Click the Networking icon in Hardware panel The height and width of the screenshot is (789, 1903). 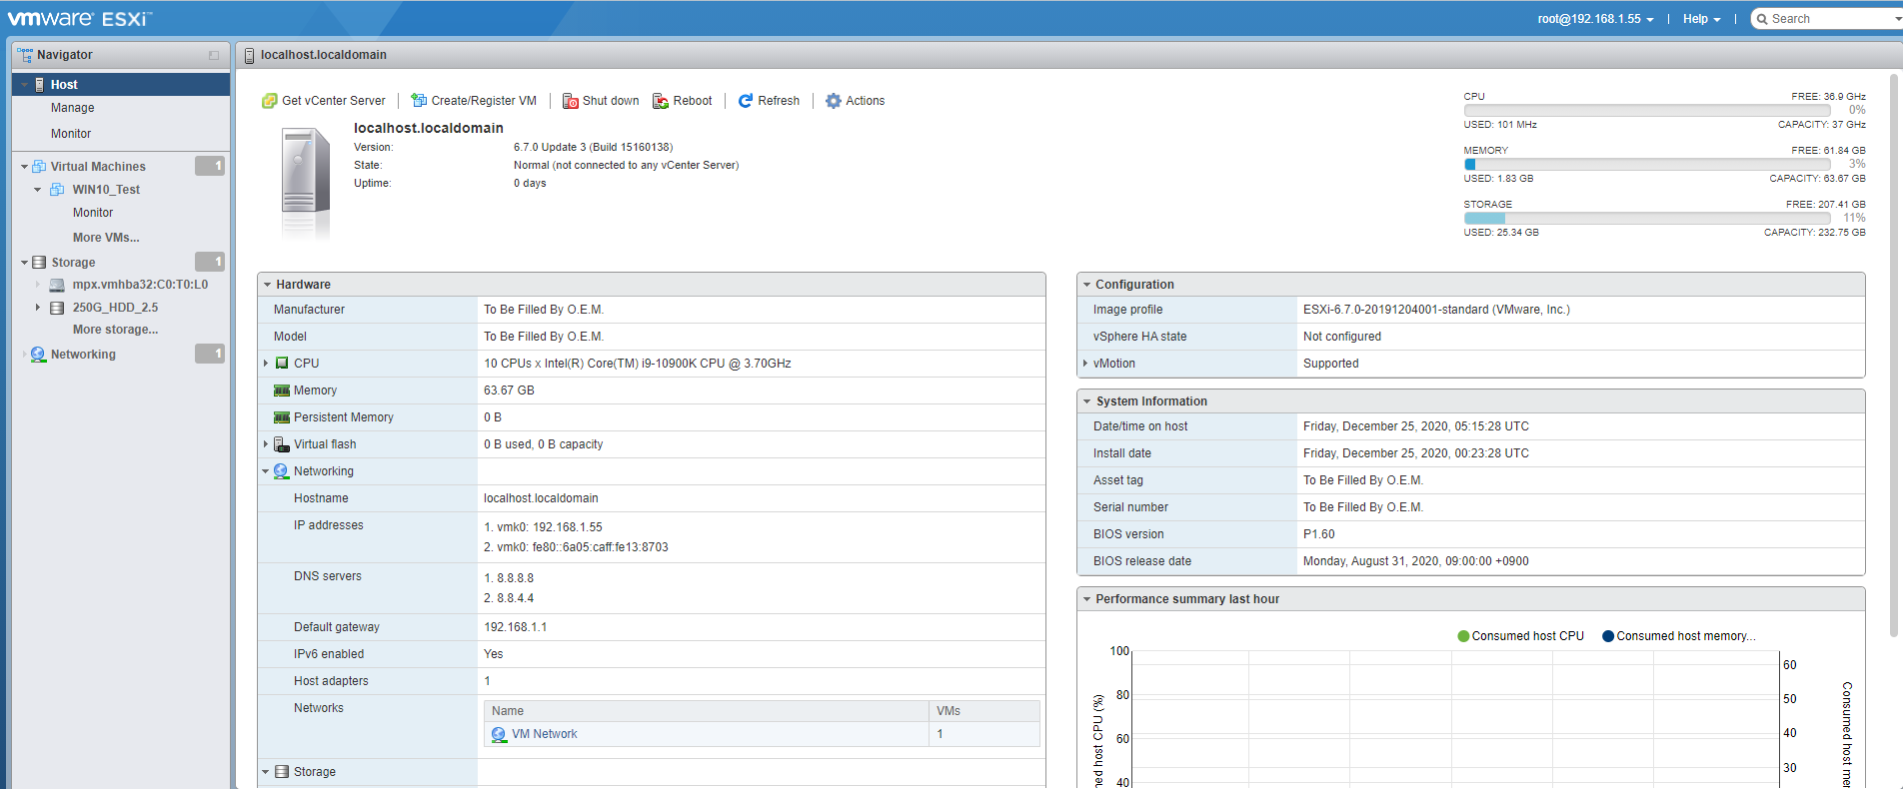click(x=282, y=471)
